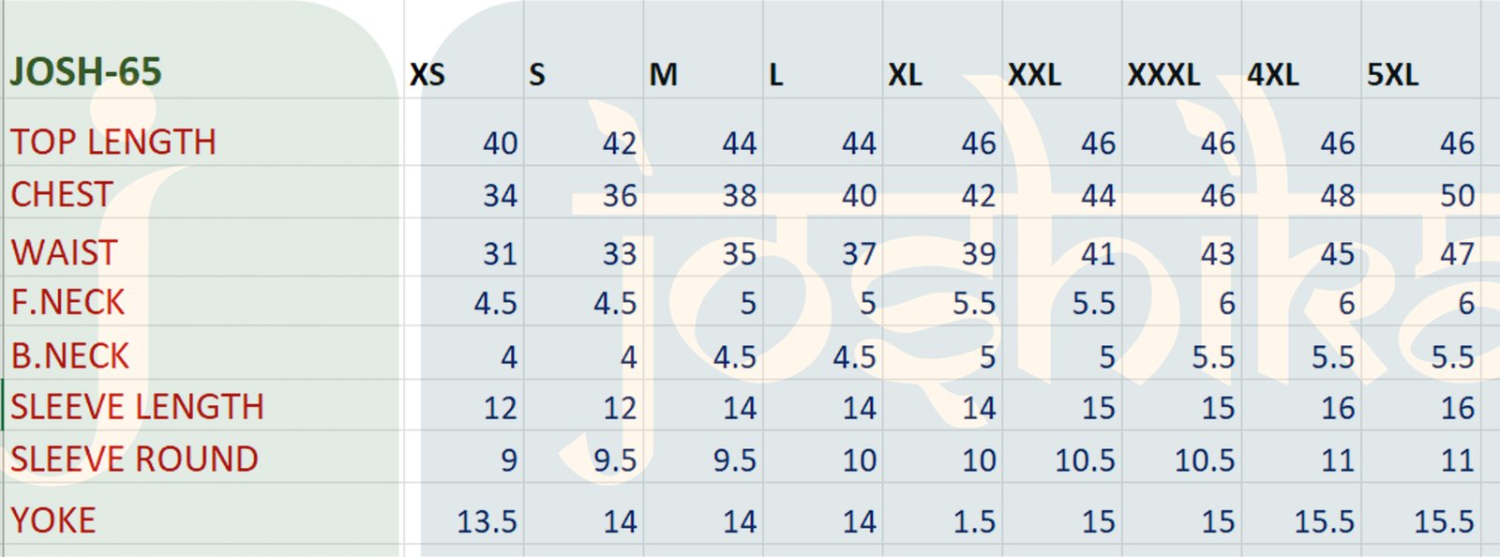Screen dimensions: 1500x557
Task: Select the SLEEVE LENGTH label cell
Action: tap(138, 407)
